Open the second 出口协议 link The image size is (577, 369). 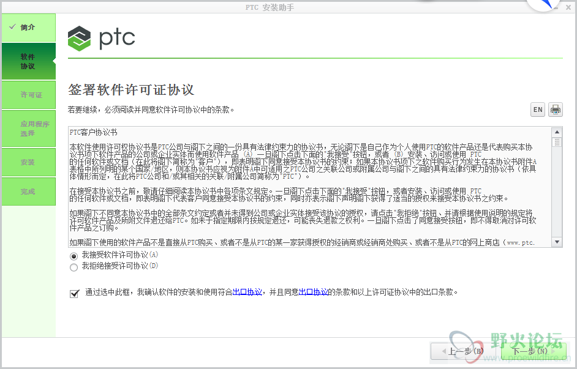[x=313, y=292]
